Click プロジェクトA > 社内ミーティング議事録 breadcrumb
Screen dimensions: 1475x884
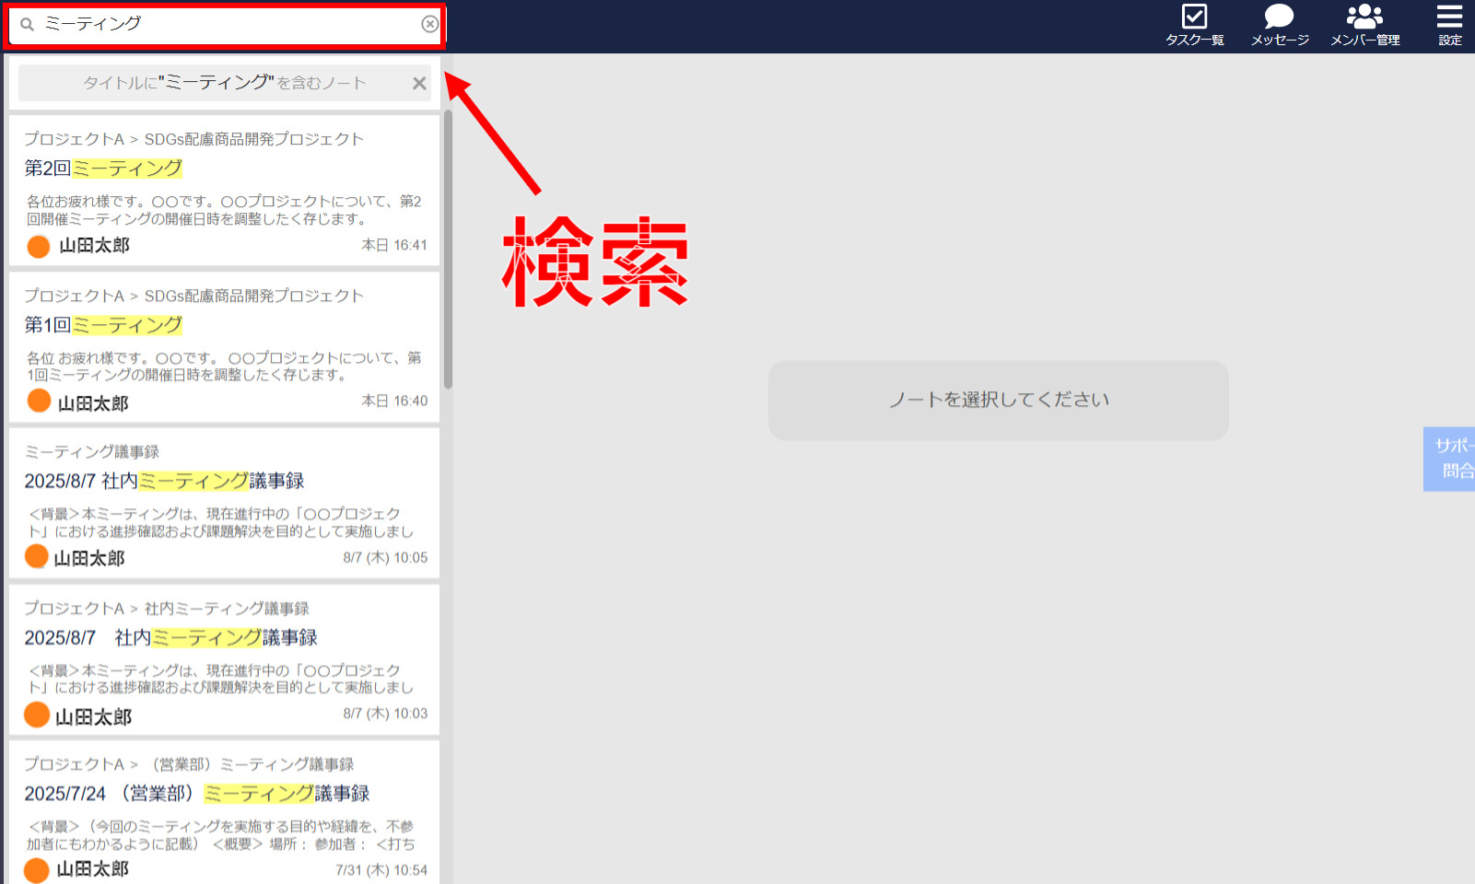click(167, 609)
